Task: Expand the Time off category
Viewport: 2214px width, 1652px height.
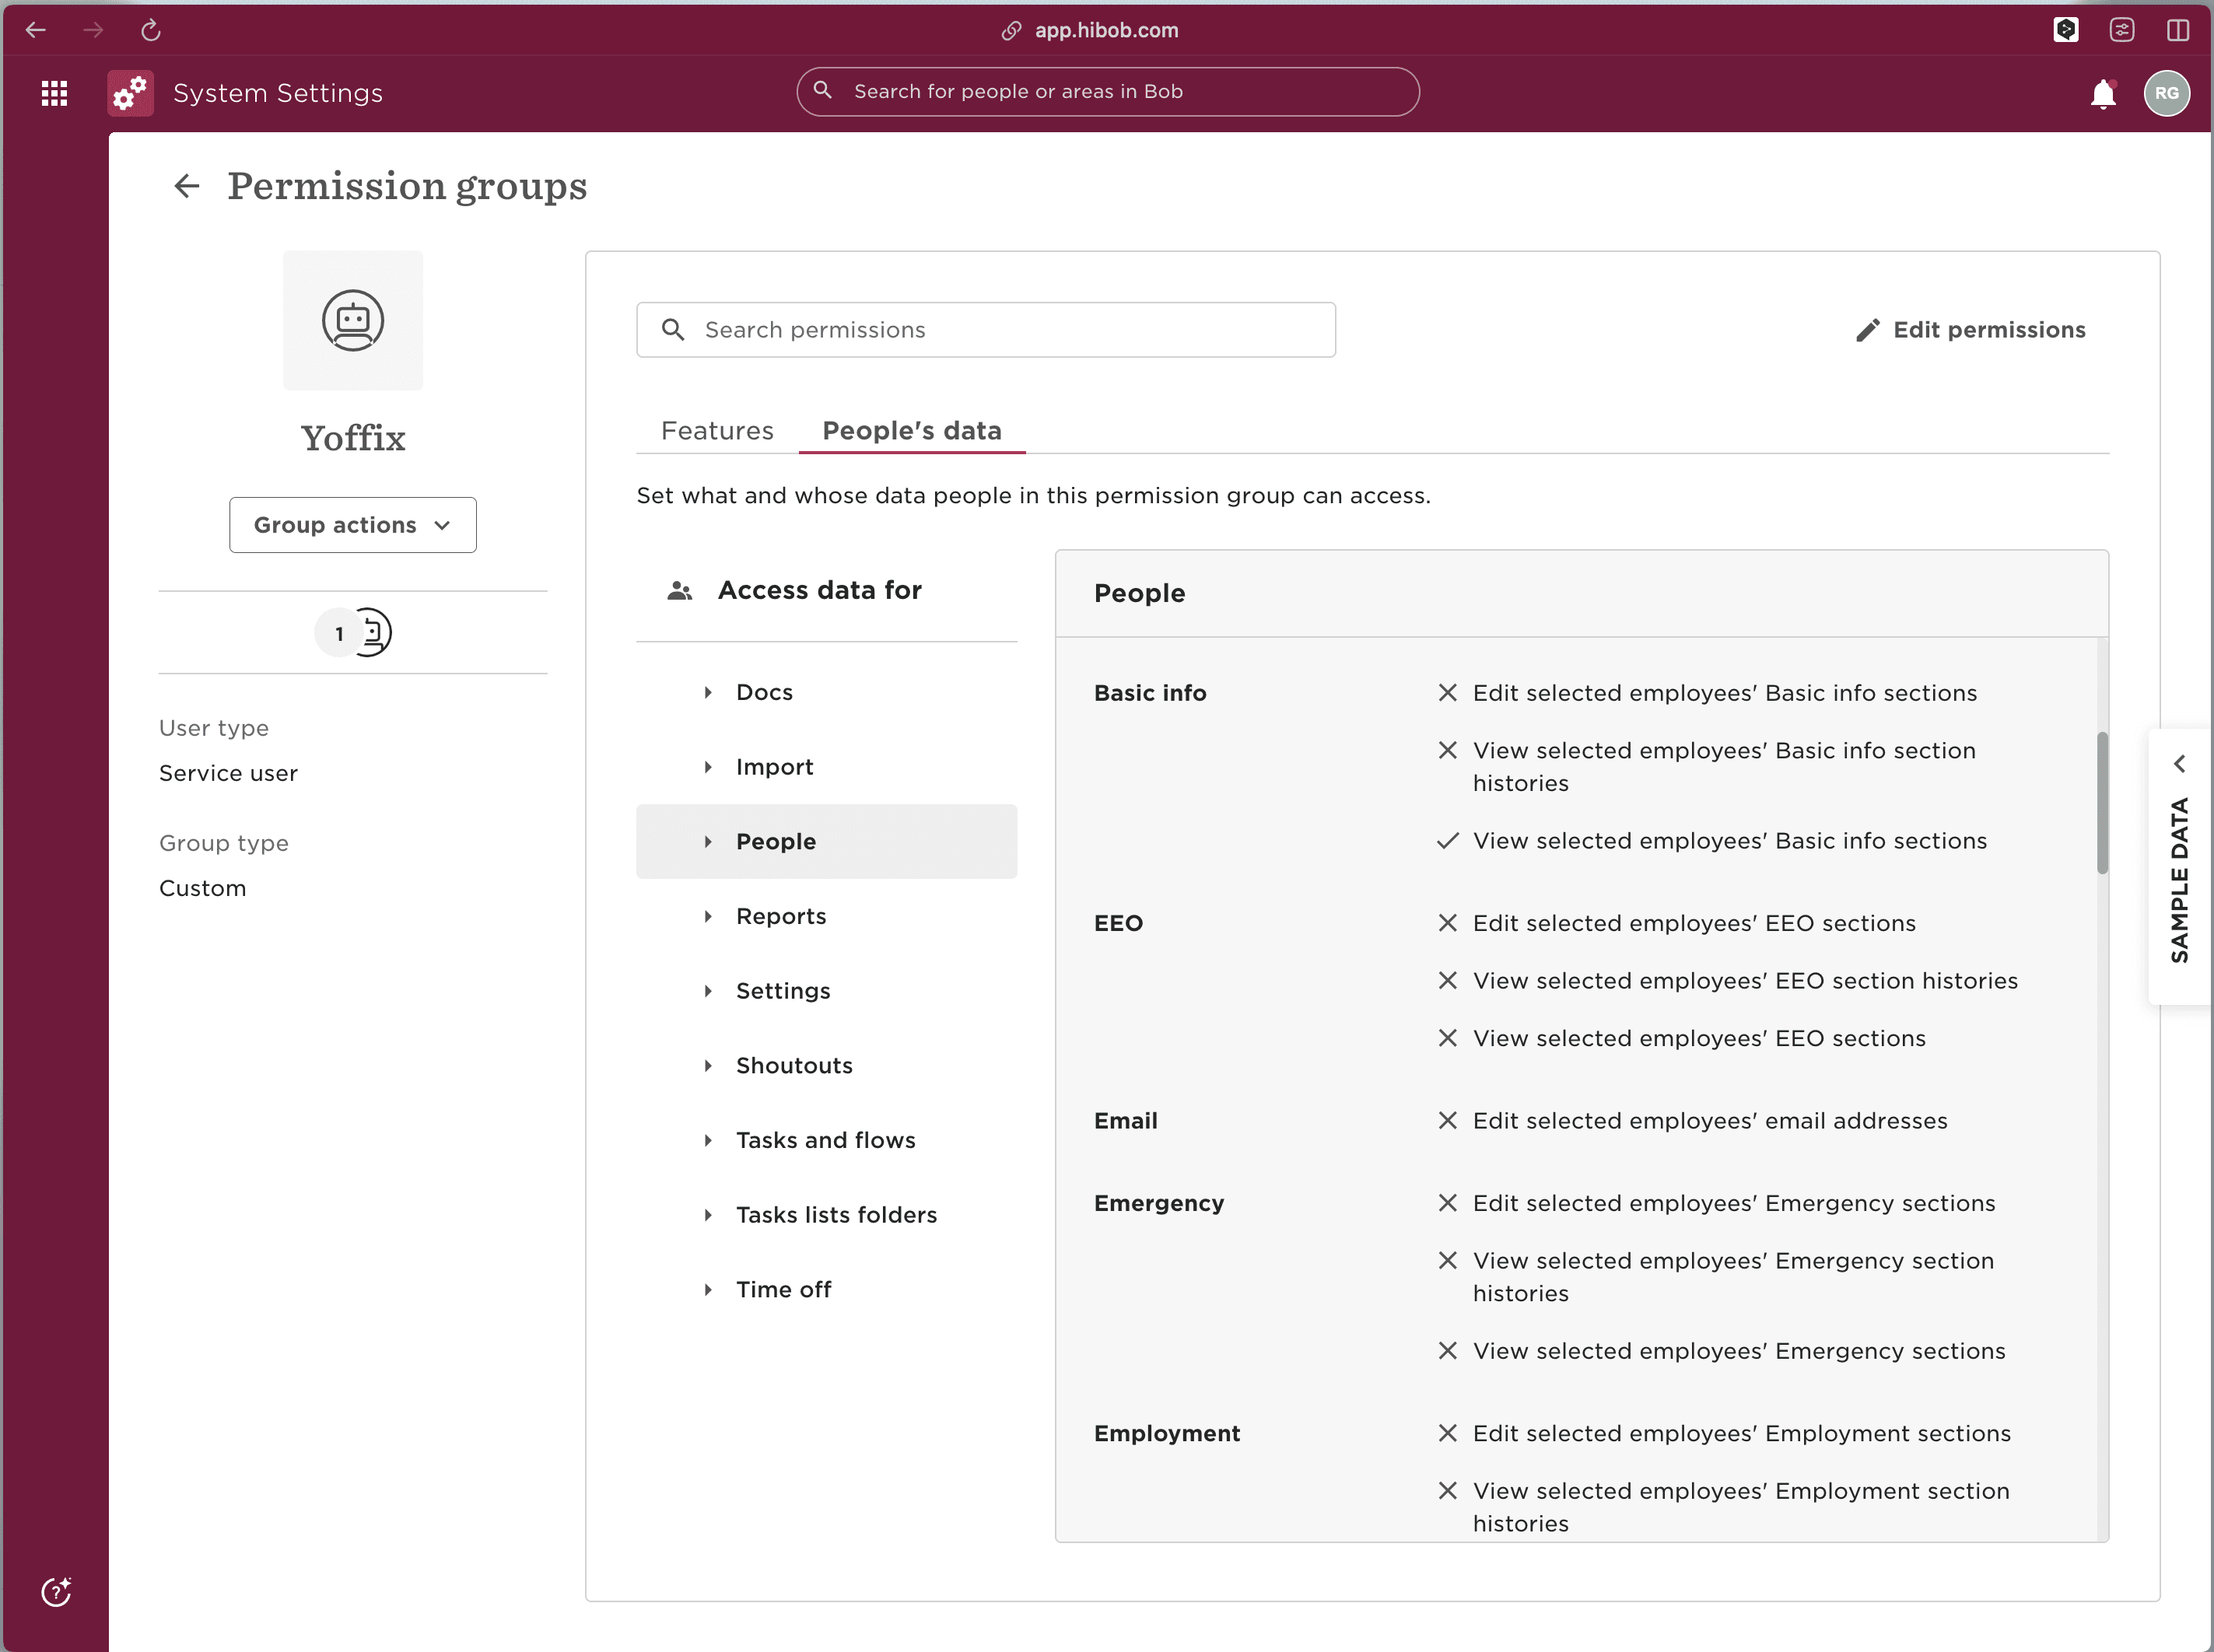Action: [783, 1289]
